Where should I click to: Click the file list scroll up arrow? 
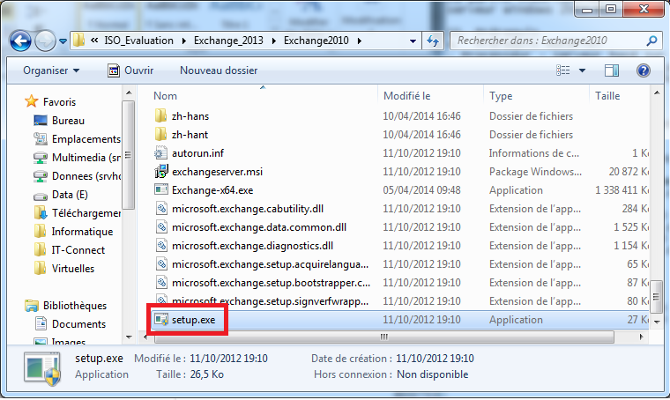(x=656, y=93)
